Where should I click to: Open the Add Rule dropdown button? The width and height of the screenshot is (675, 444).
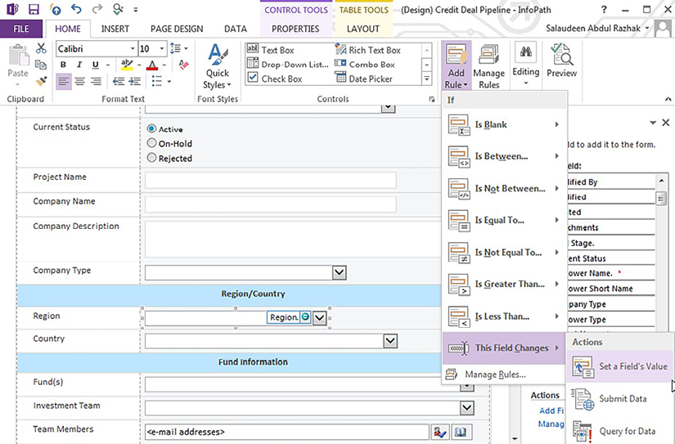coord(456,66)
